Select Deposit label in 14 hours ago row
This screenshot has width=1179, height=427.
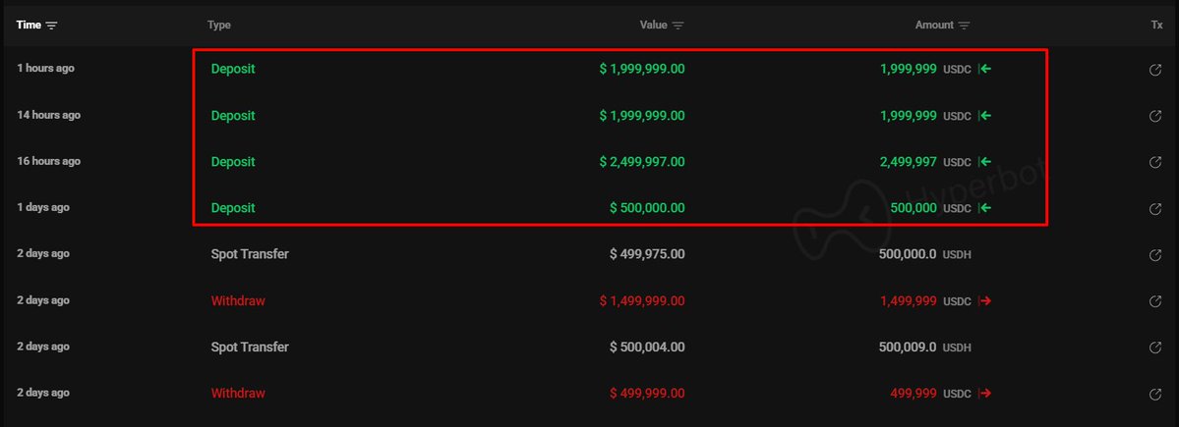[233, 116]
